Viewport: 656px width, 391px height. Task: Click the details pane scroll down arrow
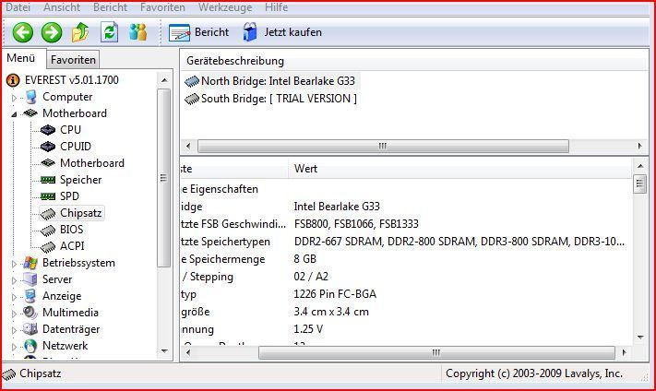pyautogui.click(x=640, y=338)
